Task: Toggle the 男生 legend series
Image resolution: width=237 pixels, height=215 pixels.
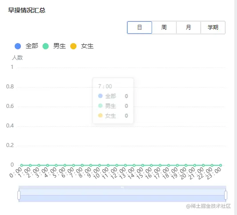Action: (x=54, y=46)
